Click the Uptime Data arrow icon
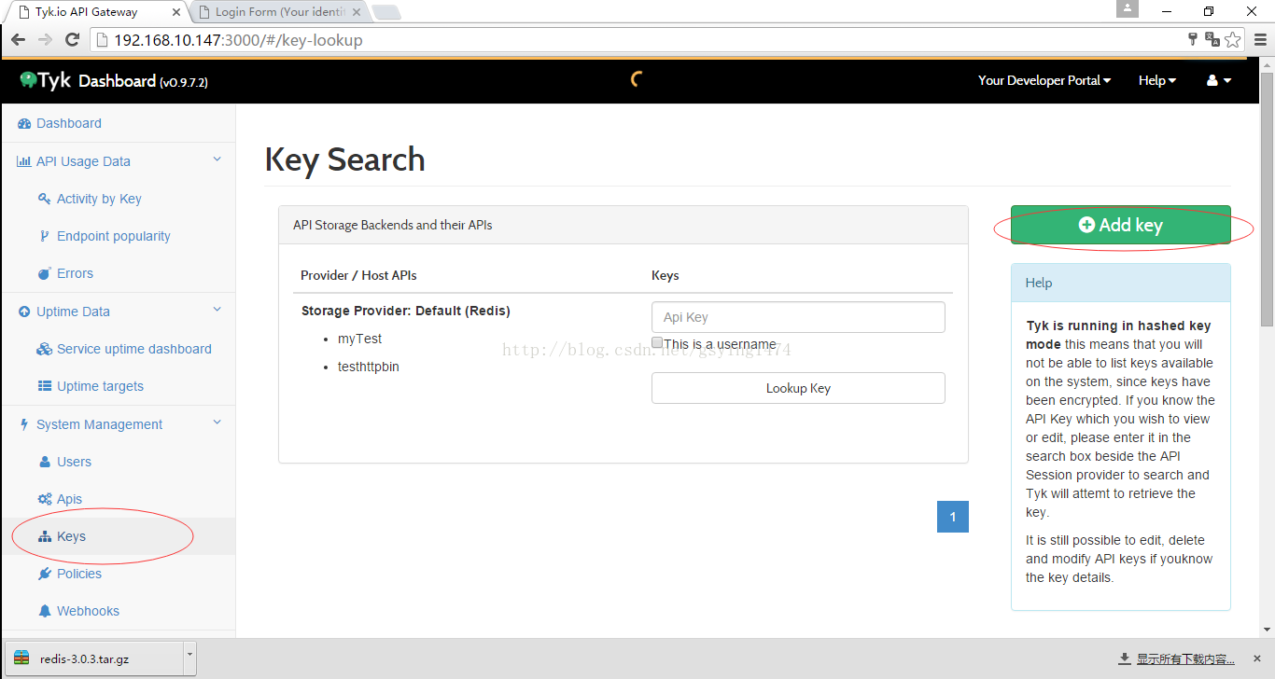This screenshot has height=679, width=1275. coord(24,312)
